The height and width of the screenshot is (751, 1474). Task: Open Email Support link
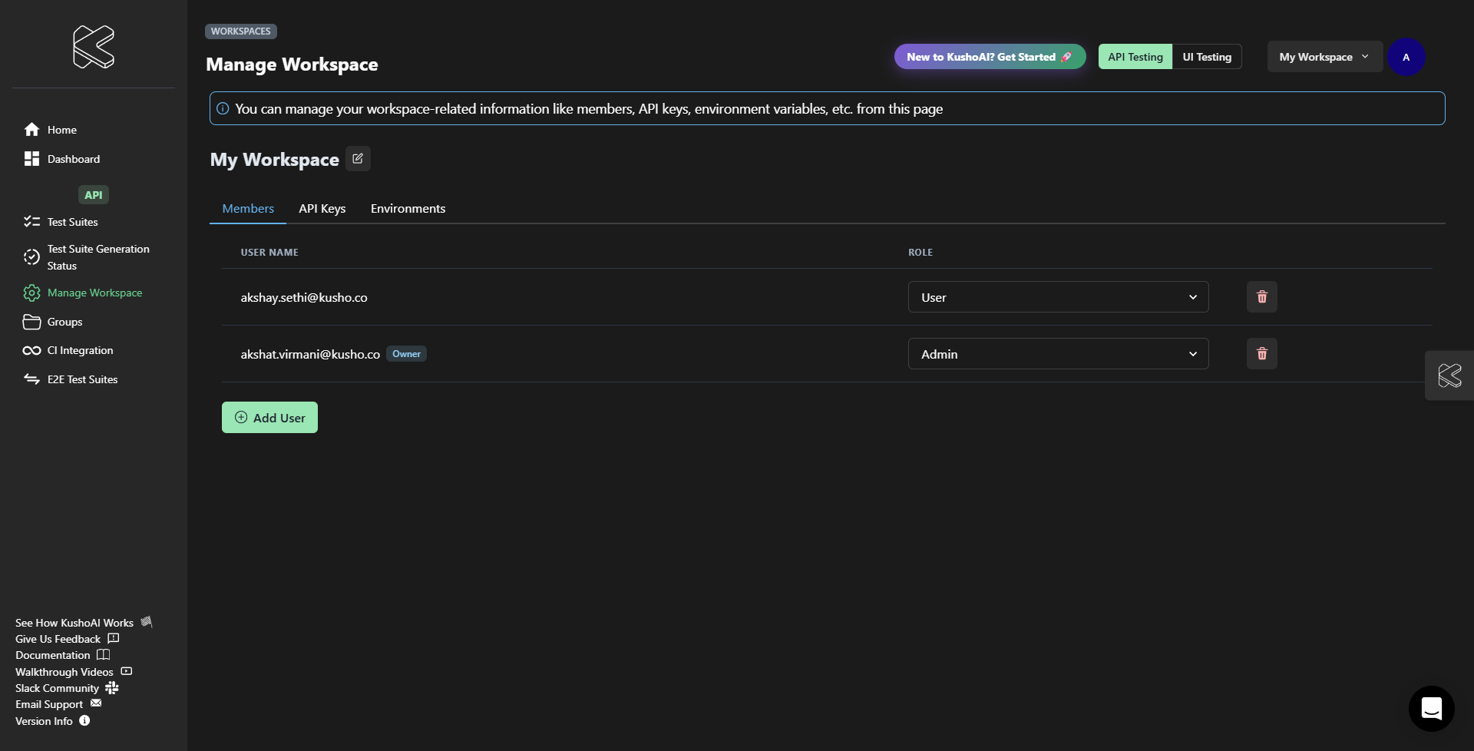pos(49,704)
